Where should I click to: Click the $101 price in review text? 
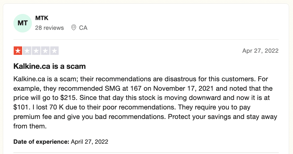(x=22, y=107)
